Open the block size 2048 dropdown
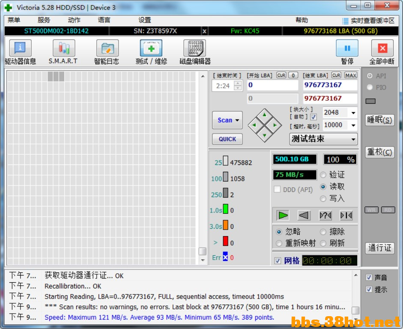This screenshot has width=403, height=329. pyautogui.click(x=353, y=113)
